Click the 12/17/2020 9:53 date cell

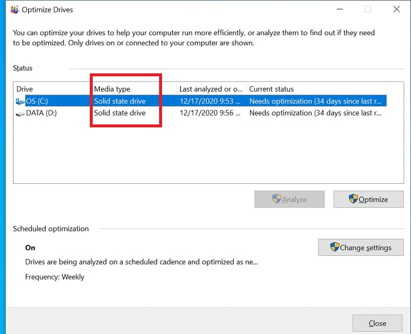coord(210,101)
